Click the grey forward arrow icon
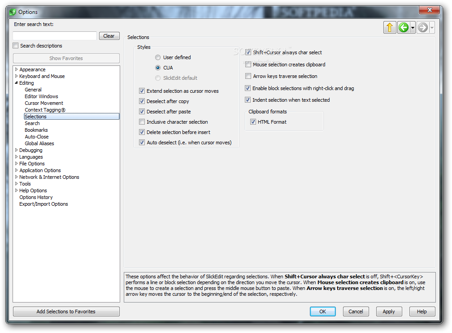 point(423,28)
